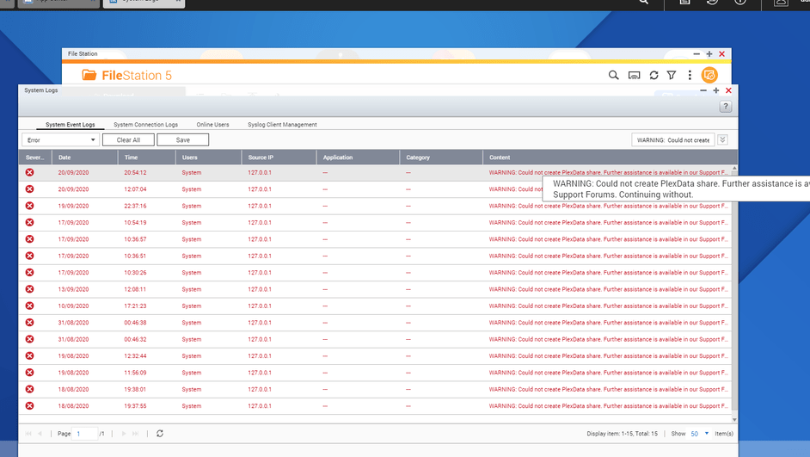Click error icon for 19:37:55 entry
The width and height of the screenshot is (810, 457).
coord(30,406)
